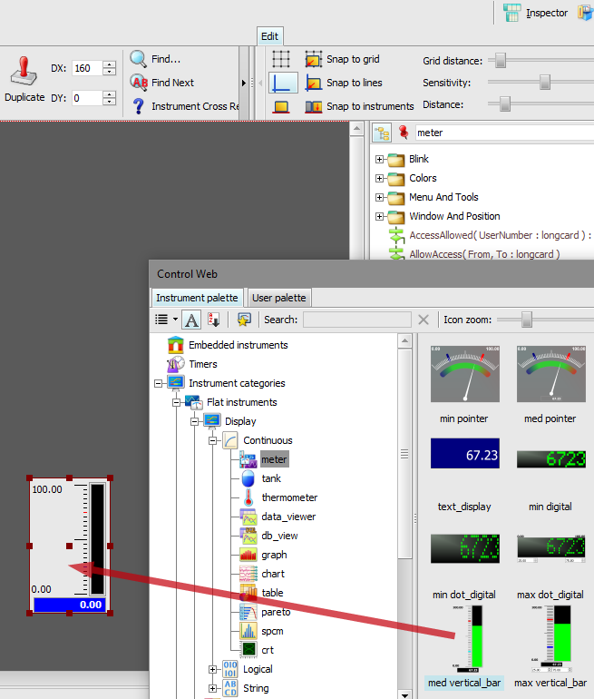The image size is (594, 699).
Task: Open the list view mode dropdown
Action: click(x=166, y=320)
